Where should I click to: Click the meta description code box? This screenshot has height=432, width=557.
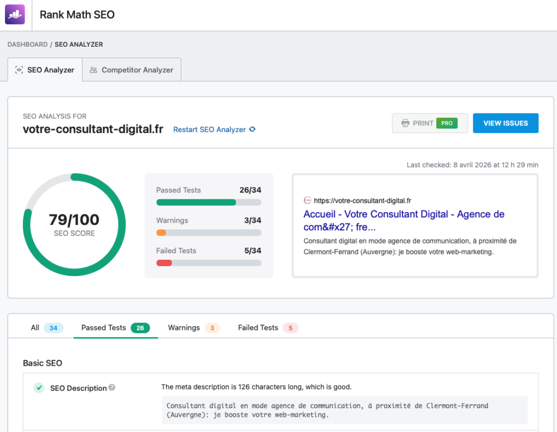click(344, 410)
